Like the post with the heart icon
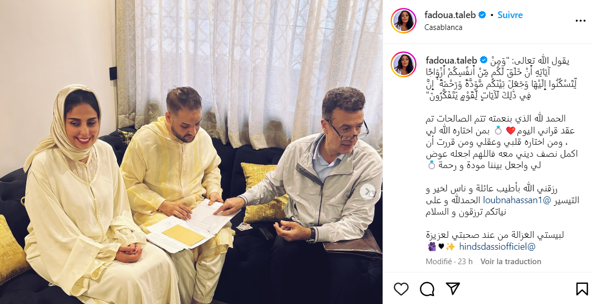The width and height of the screenshot is (592, 304). coord(401,290)
